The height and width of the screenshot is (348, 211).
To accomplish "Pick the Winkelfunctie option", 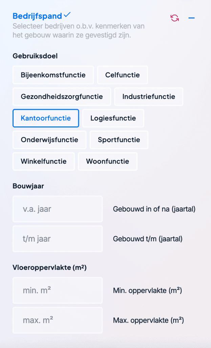I will click(x=44, y=161).
